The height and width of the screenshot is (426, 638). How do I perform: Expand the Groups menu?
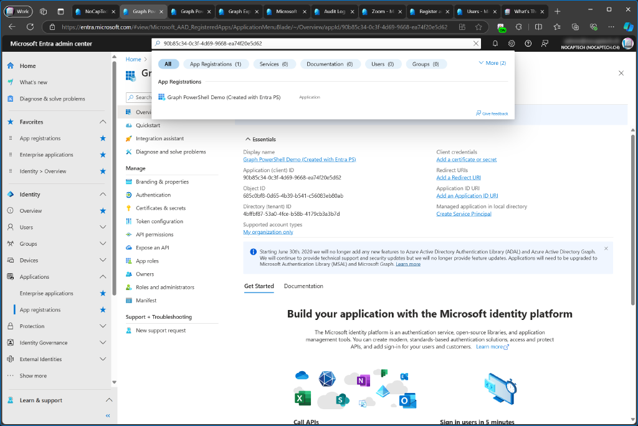point(103,243)
